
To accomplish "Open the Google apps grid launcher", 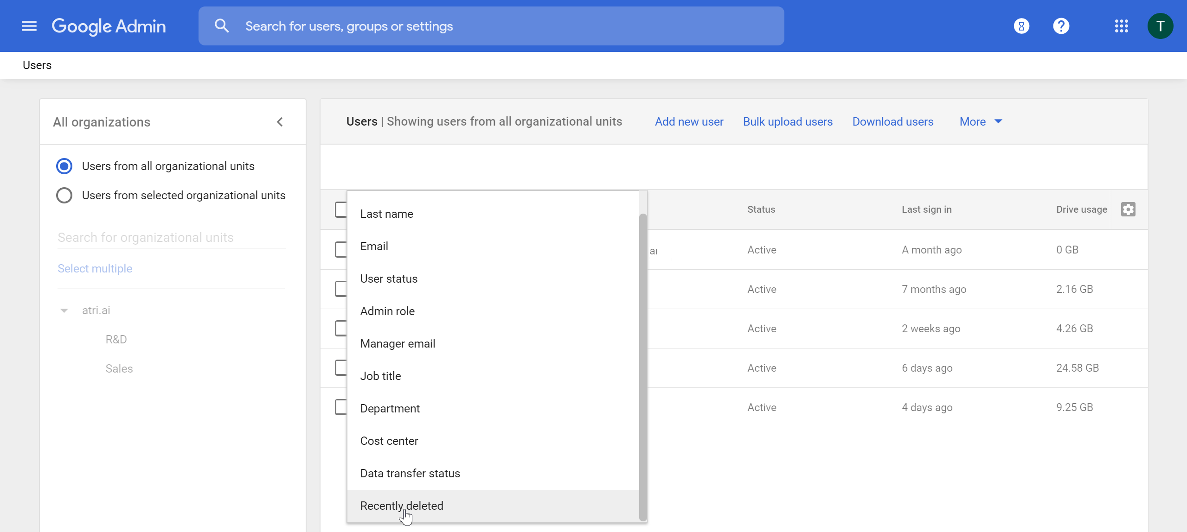I will click(x=1121, y=25).
